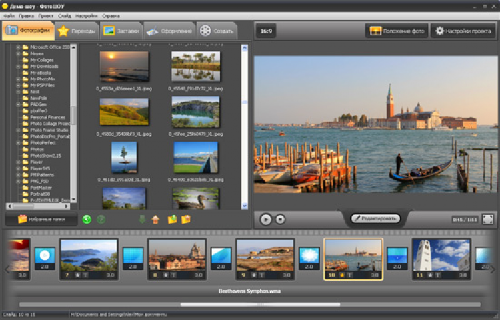Image resolution: width=500 pixels, height=320 pixels.
Task: Select the Photos folder in tree
Action: (37, 149)
